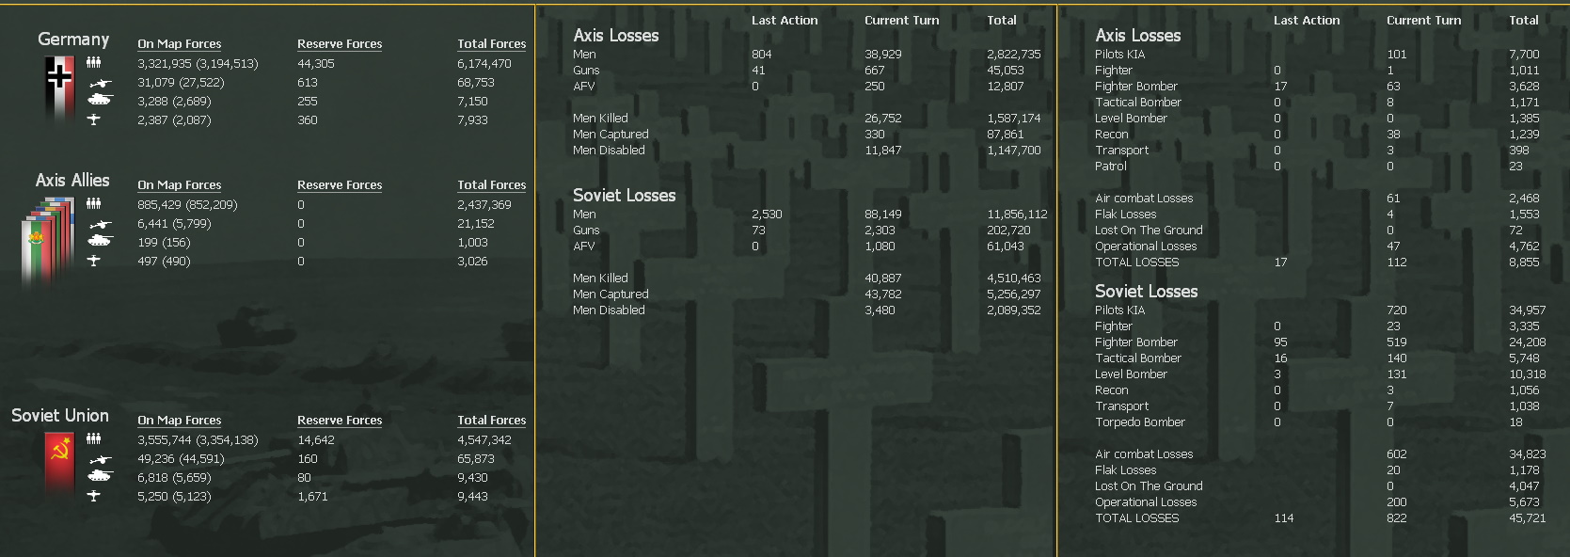Click Axis Men Killed total 1,587,174

click(1014, 119)
